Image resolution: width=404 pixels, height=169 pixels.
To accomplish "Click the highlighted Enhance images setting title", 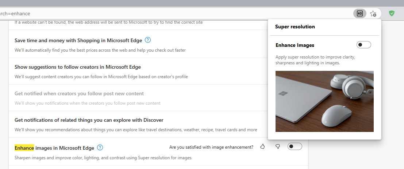I will pos(54,148).
